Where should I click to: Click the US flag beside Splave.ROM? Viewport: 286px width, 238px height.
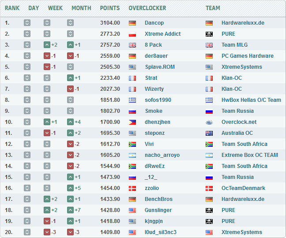[132, 67]
